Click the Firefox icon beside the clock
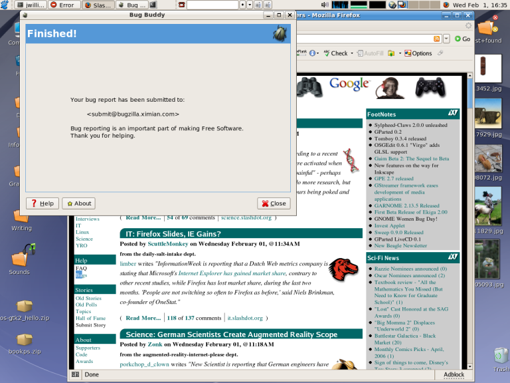This screenshot has height=383, width=510. 446,5
